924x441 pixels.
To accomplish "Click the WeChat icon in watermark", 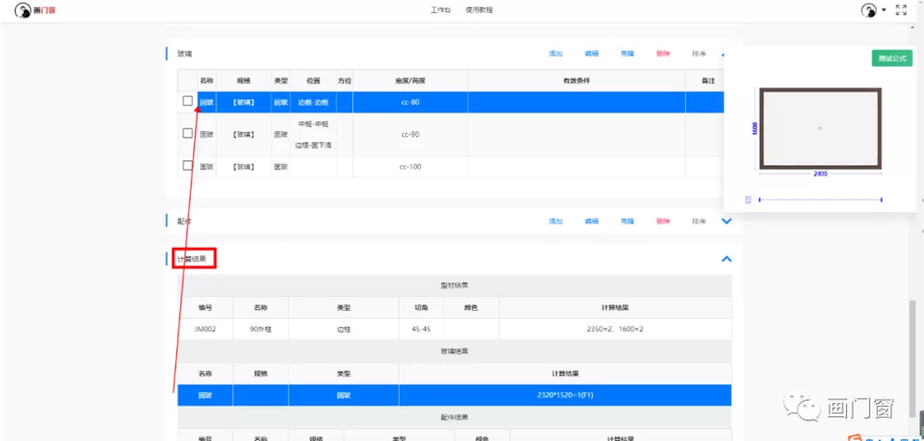I will point(808,409).
